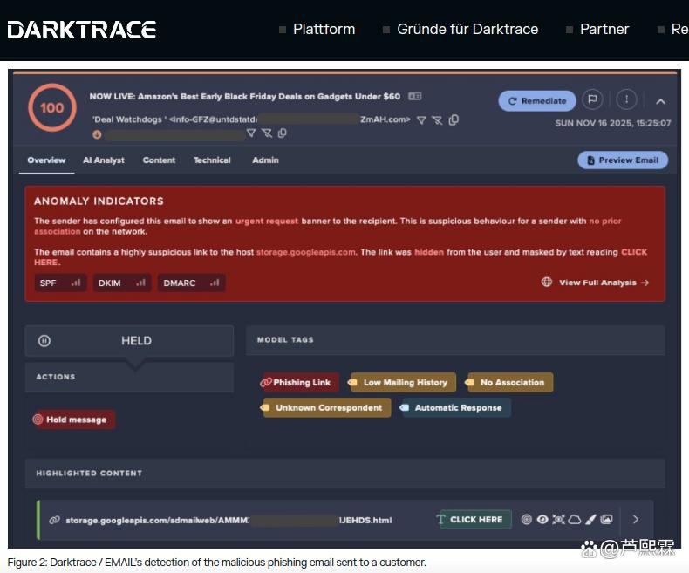
Task: Open the Plattform navigation menu
Action: coord(324,29)
